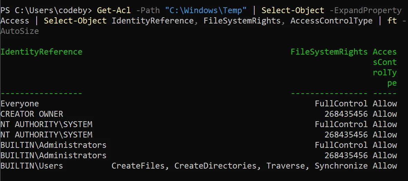Click the -Path parameter in the command
The height and width of the screenshot is (181, 408).
pos(148,10)
